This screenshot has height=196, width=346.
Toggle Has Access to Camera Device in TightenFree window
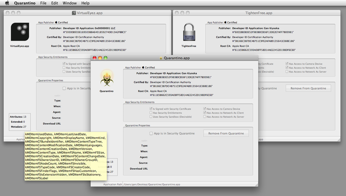pyautogui.click(x=287, y=64)
